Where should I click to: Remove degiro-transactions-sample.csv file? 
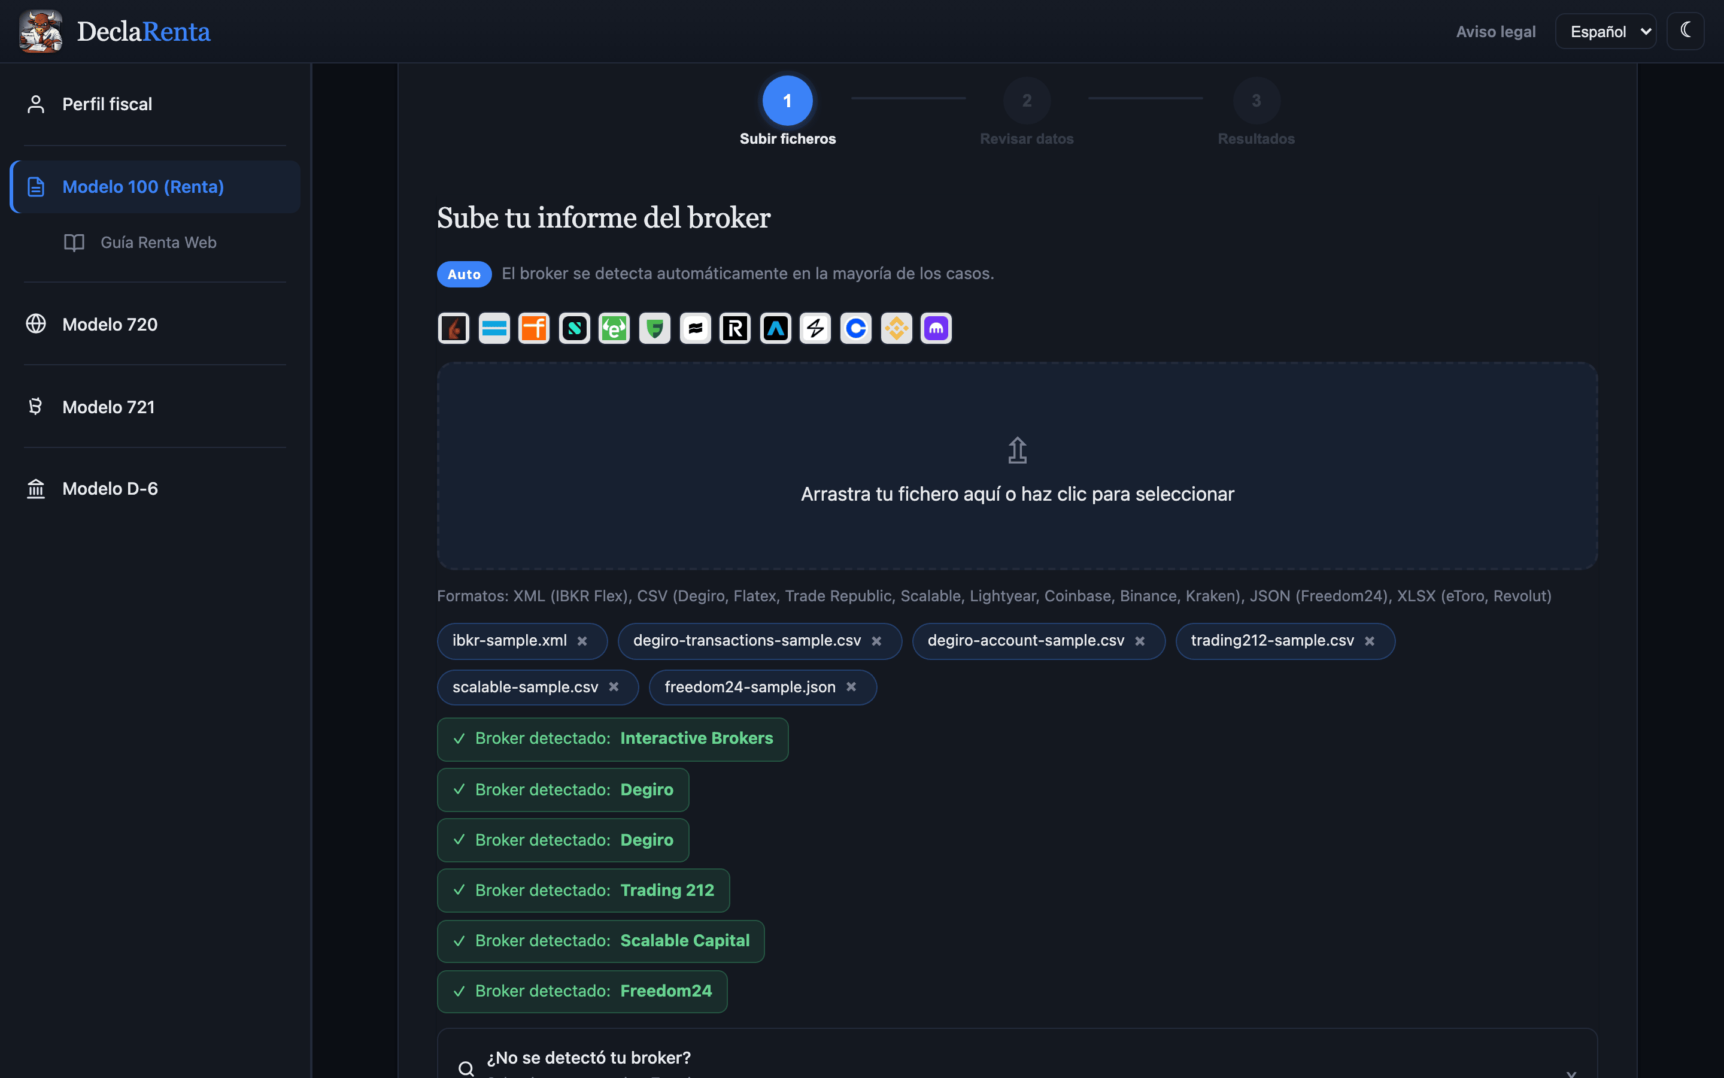click(876, 641)
